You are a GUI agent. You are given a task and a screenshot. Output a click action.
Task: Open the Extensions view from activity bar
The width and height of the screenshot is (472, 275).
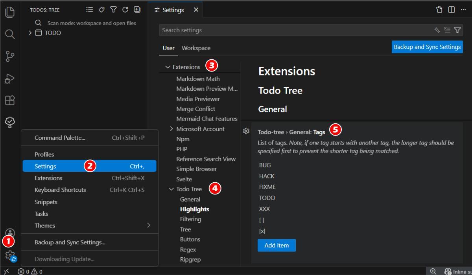tap(10, 101)
